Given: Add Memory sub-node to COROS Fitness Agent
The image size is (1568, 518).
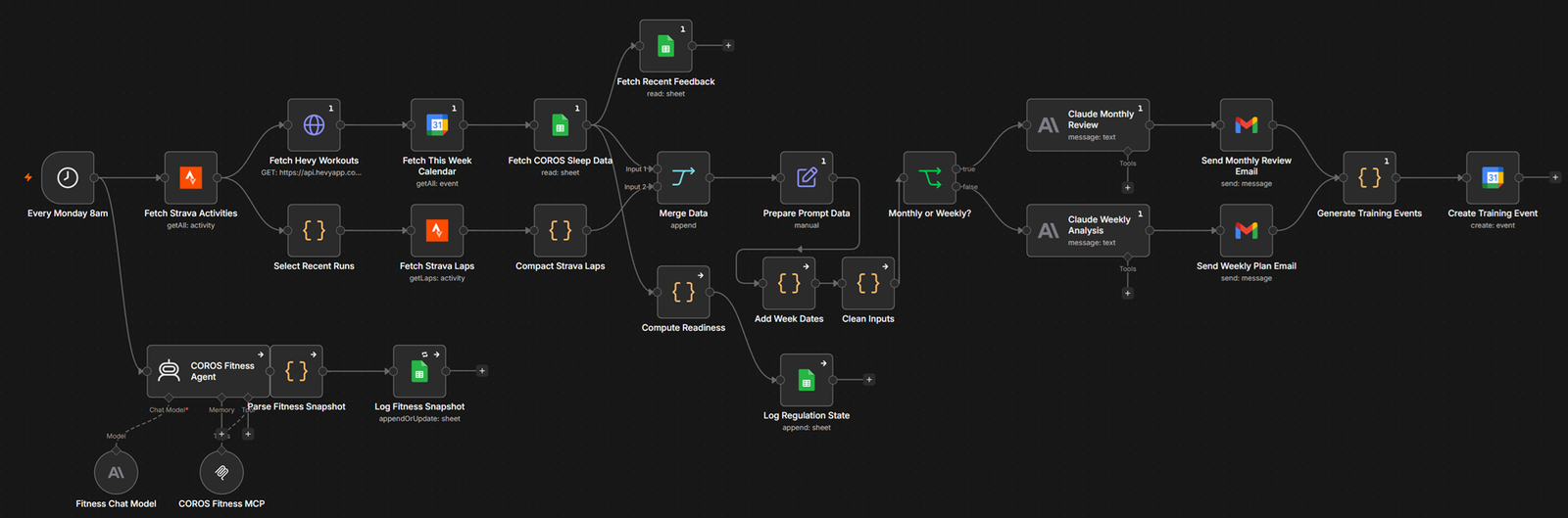Looking at the screenshot, I should (x=221, y=434).
